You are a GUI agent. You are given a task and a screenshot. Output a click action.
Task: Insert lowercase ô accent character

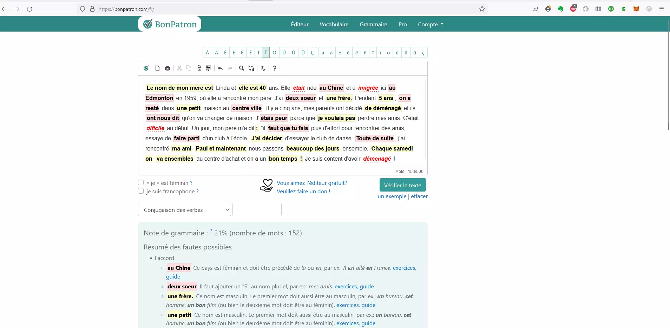tap(388, 53)
